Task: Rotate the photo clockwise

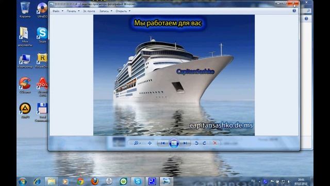Action: (x=204, y=143)
